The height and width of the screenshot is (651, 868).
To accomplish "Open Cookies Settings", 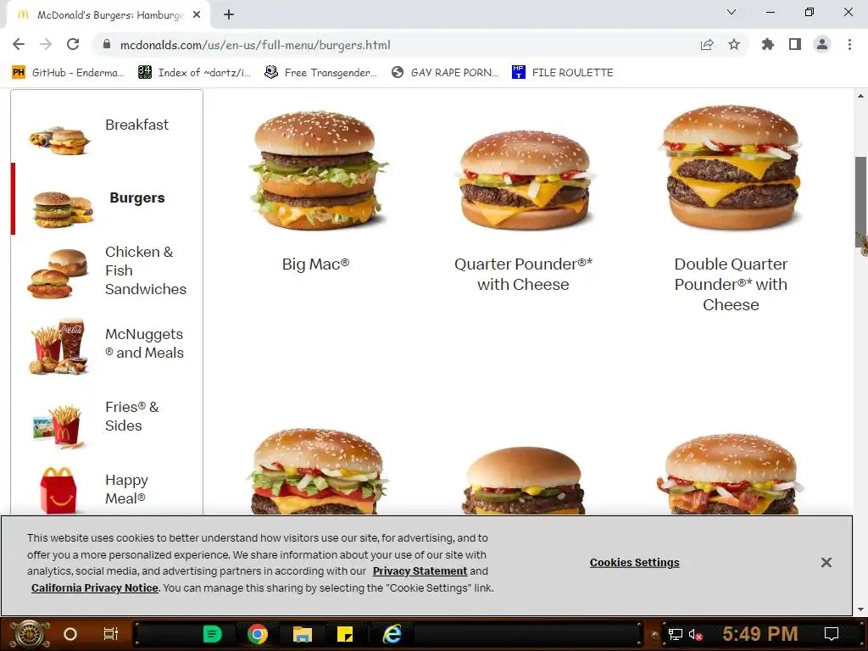I will [x=634, y=563].
